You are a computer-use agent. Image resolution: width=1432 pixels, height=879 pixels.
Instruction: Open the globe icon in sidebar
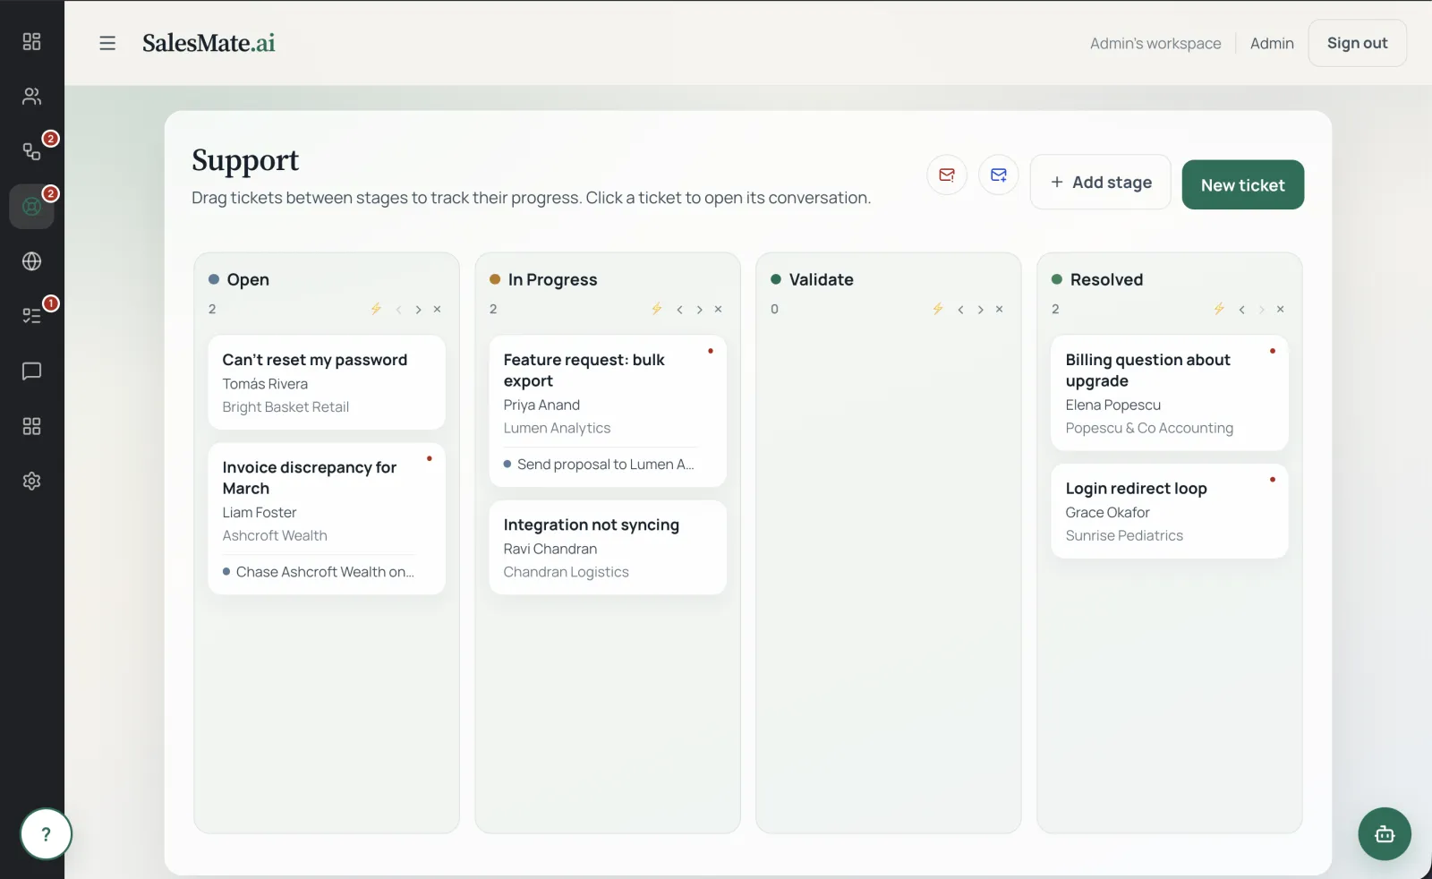click(31, 261)
